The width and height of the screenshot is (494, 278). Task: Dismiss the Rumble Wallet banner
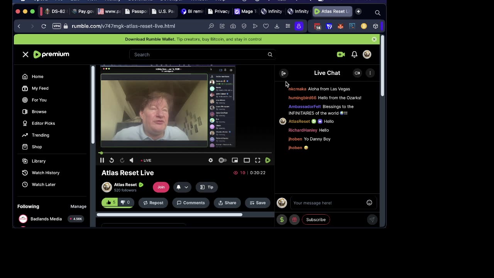[x=374, y=39]
